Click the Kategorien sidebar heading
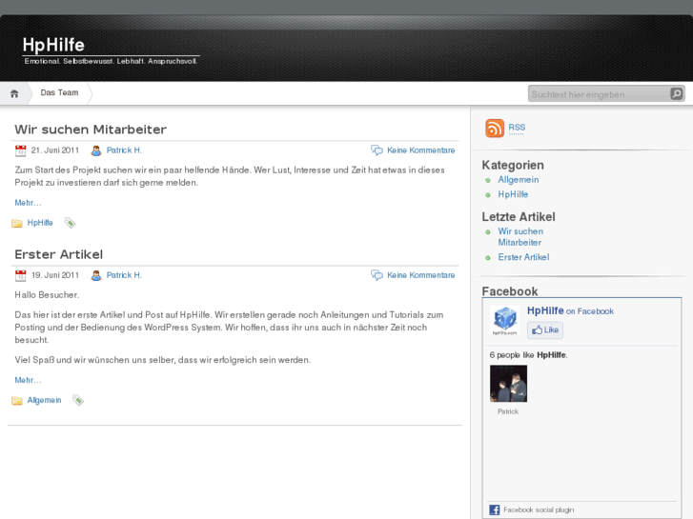This screenshot has height=519, width=693. (x=513, y=165)
